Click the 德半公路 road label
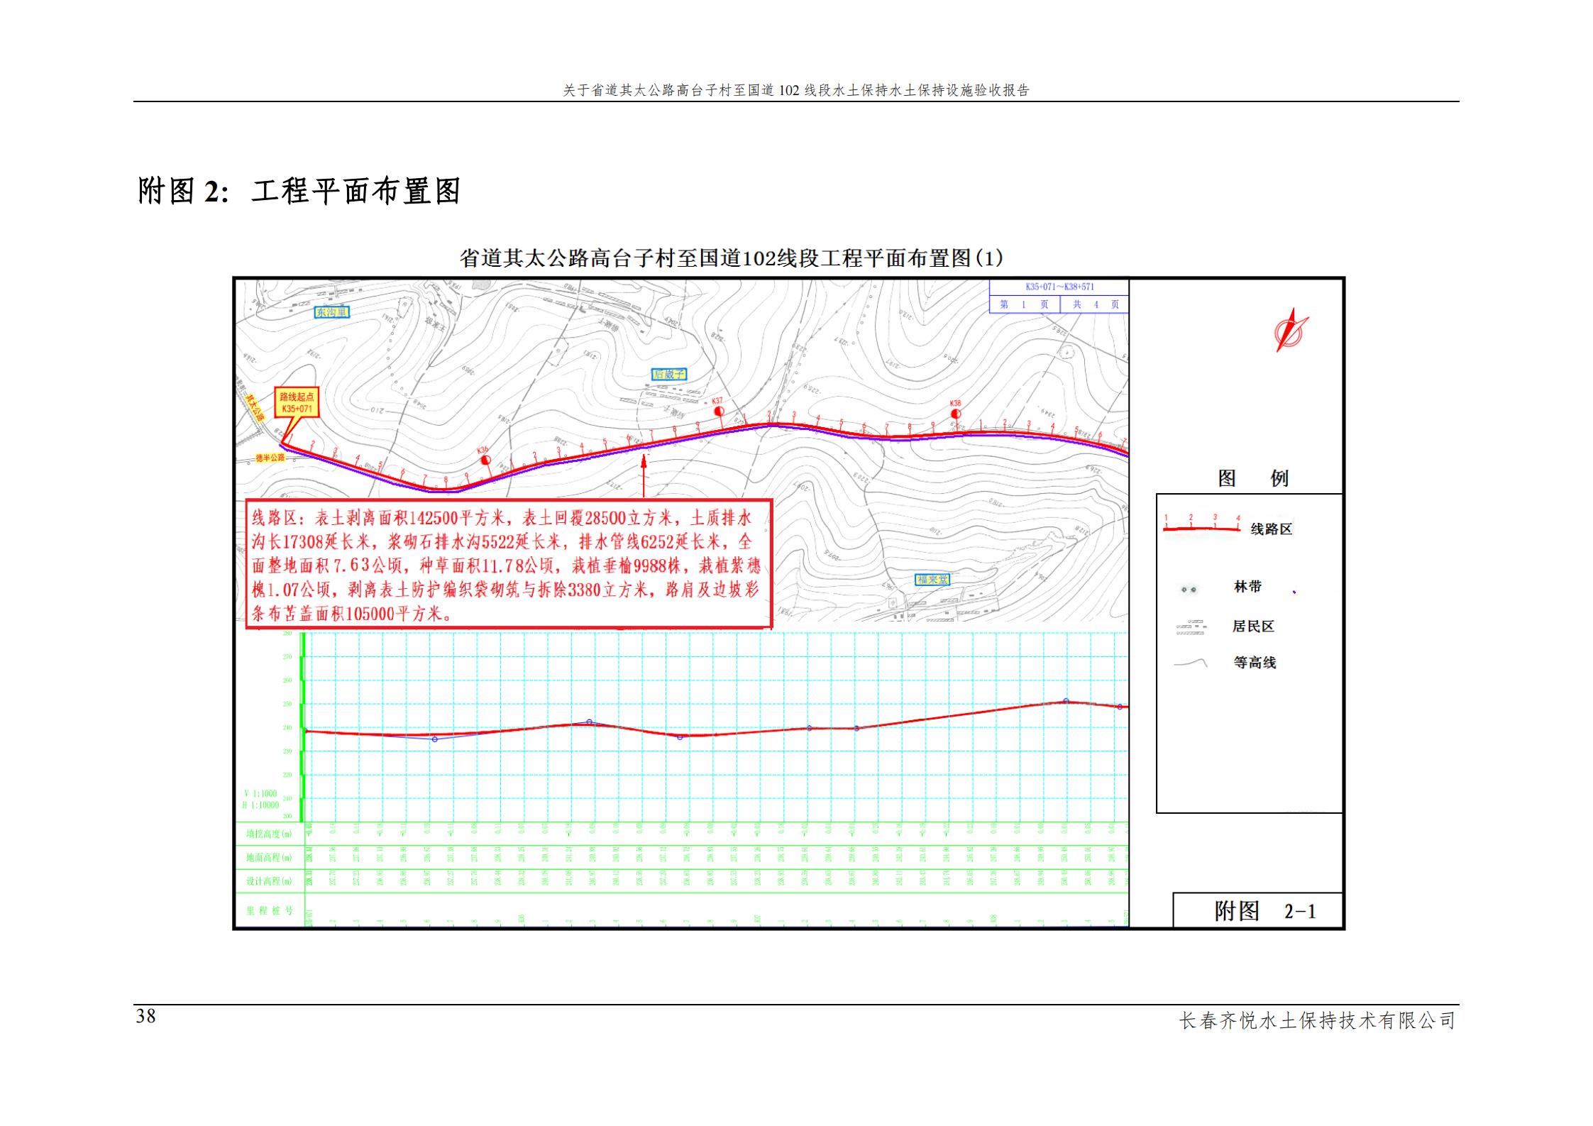Viewport: 1593px width, 1126px height. pos(270,458)
